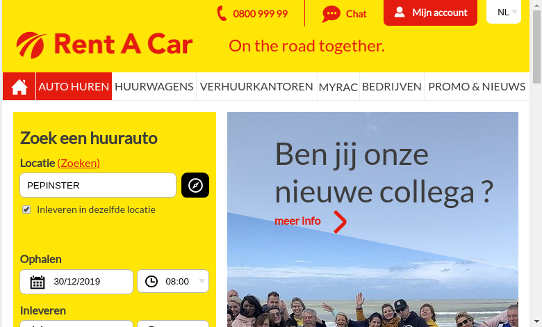Click the home icon in navigation bar
This screenshot has width=542, height=327.
[19, 86]
